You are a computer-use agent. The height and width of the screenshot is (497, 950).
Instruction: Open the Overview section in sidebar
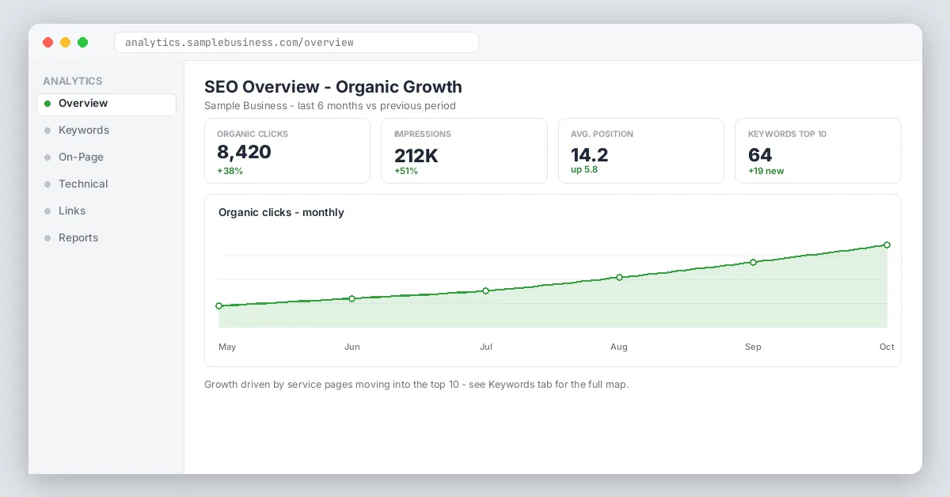pos(106,104)
